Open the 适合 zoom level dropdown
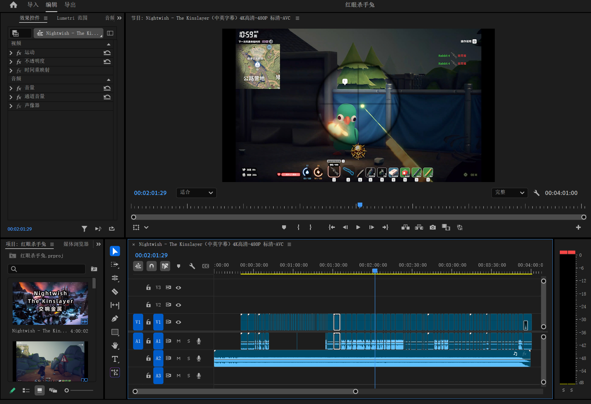Screen dimensions: 591x404 [x=196, y=193]
